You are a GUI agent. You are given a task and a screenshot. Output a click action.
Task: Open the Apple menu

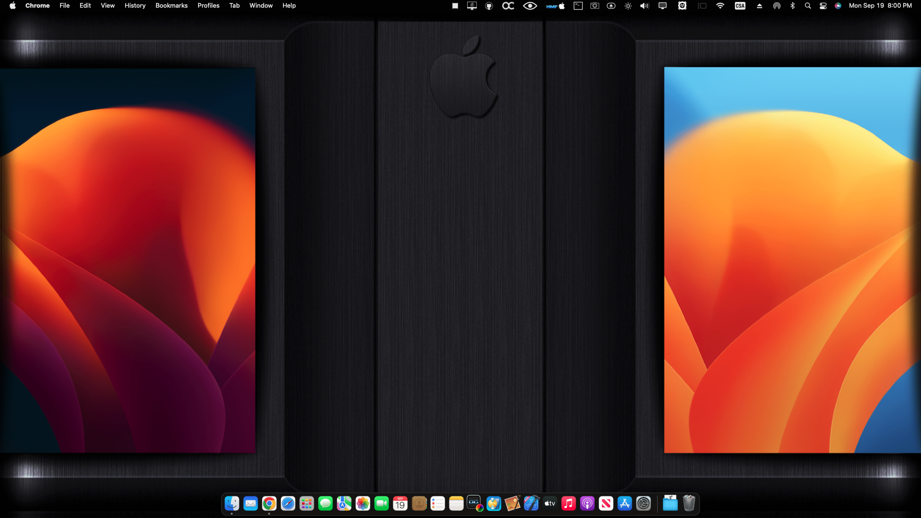(x=12, y=6)
